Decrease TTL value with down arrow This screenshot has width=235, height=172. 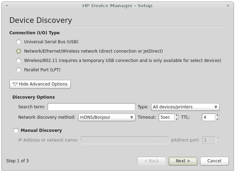click(x=217, y=119)
